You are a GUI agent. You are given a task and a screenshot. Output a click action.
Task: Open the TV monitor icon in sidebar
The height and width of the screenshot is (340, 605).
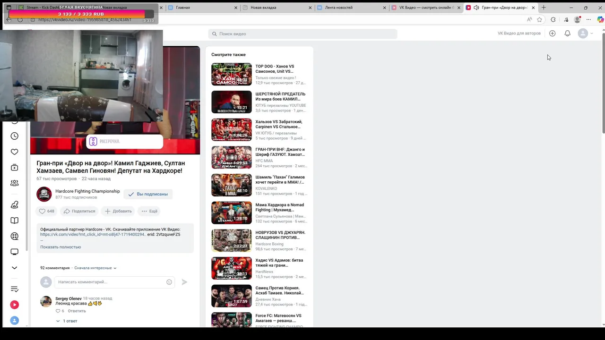(15, 252)
